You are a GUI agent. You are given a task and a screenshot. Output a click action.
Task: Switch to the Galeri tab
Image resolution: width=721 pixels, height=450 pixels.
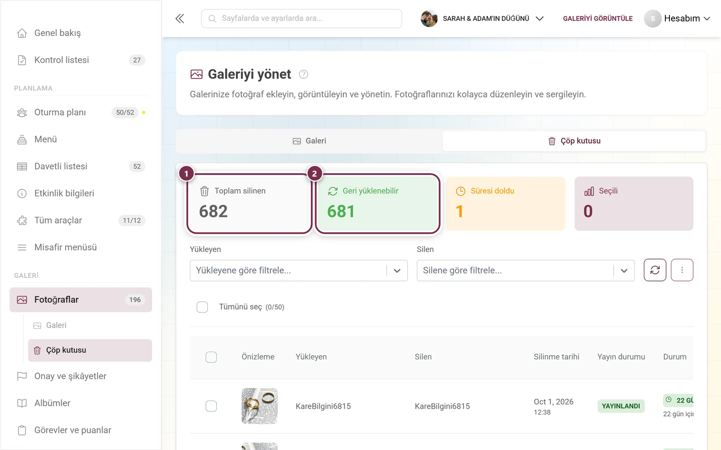[x=309, y=141]
